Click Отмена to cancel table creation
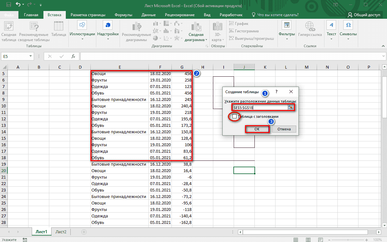 (284, 129)
